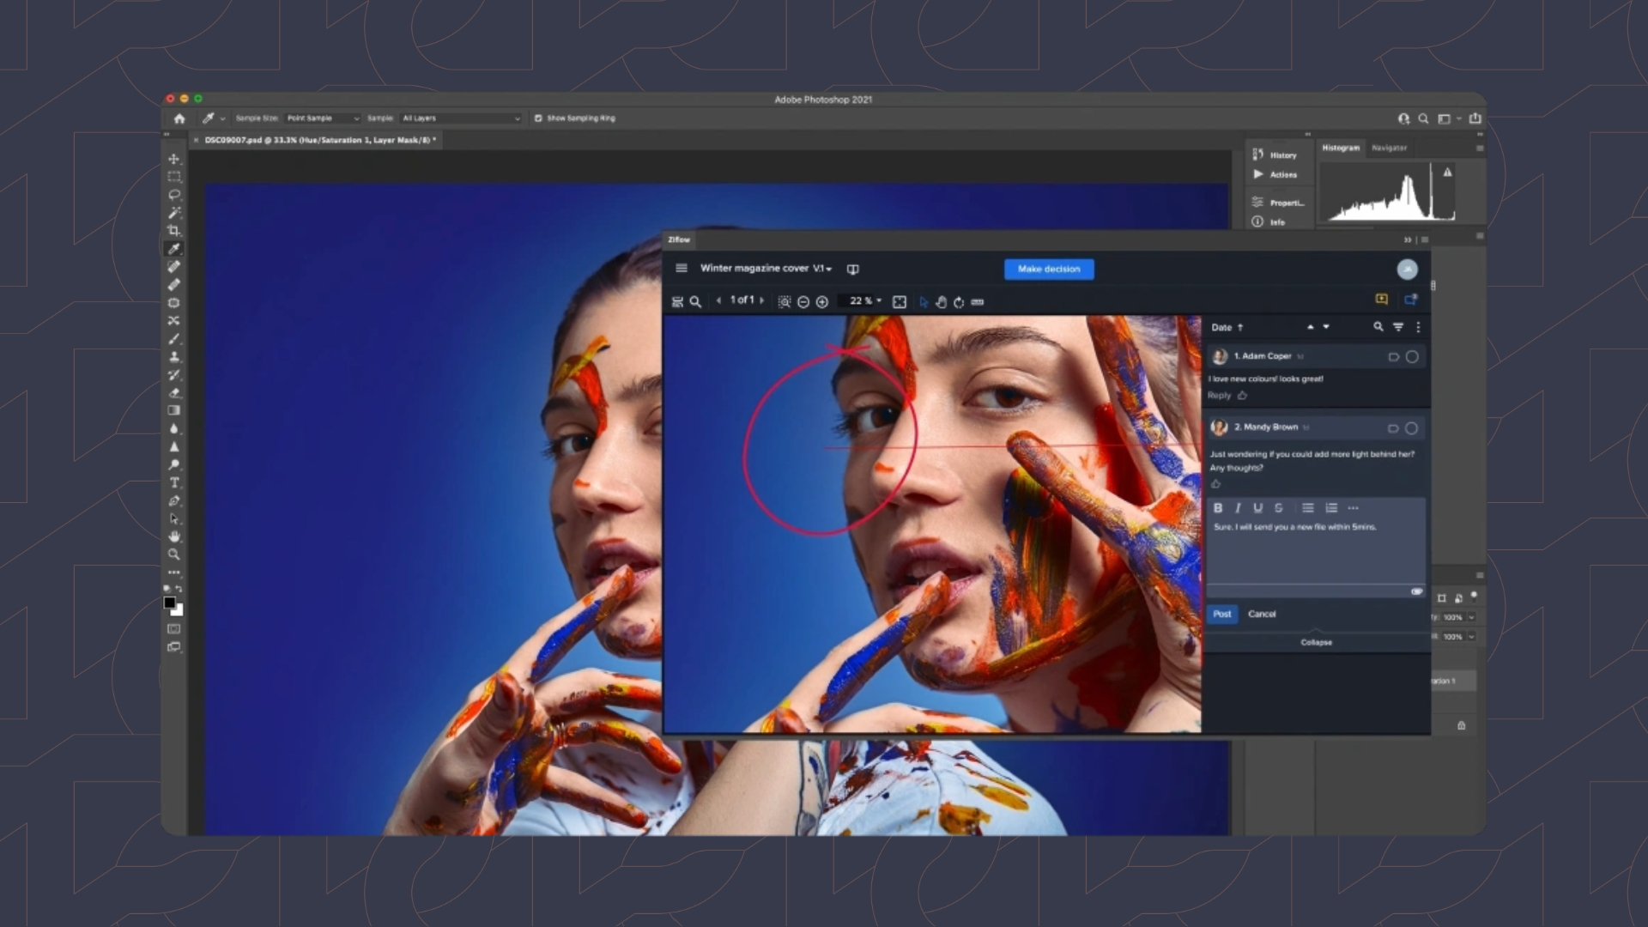Go to next page in Ziflow
The height and width of the screenshot is (927, 1648).
[761, 300]
